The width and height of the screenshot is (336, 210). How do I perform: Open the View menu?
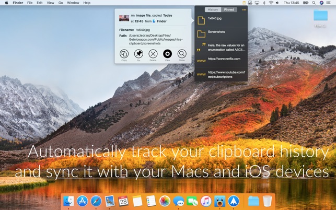click(x=50, y=3)
